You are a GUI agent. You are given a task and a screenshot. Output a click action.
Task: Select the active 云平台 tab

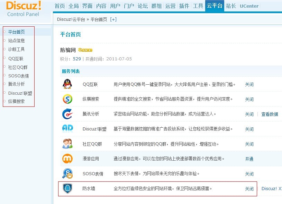pos(215,6)
